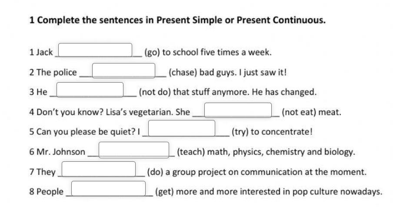Focus the answer field for sentence 3
The height and width of the screenshot is (207, 393).
tap(90, 90)
